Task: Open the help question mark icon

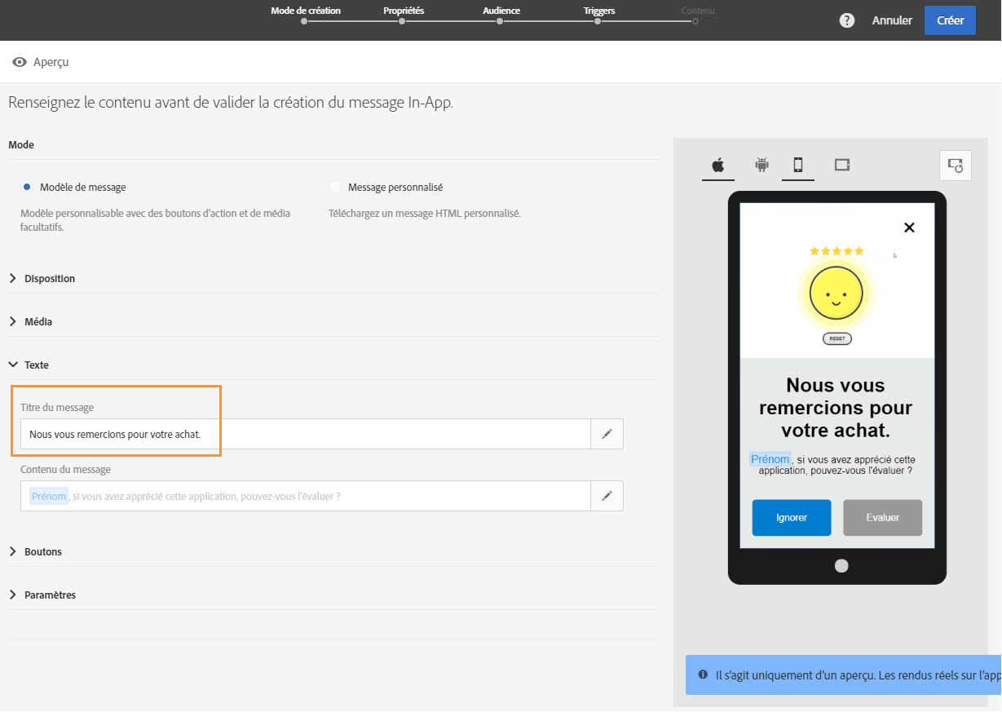Action: tap(847, 20)
